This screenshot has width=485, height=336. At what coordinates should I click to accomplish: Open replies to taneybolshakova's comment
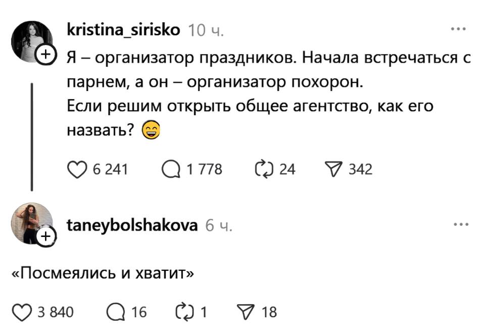tap(116, 311)
